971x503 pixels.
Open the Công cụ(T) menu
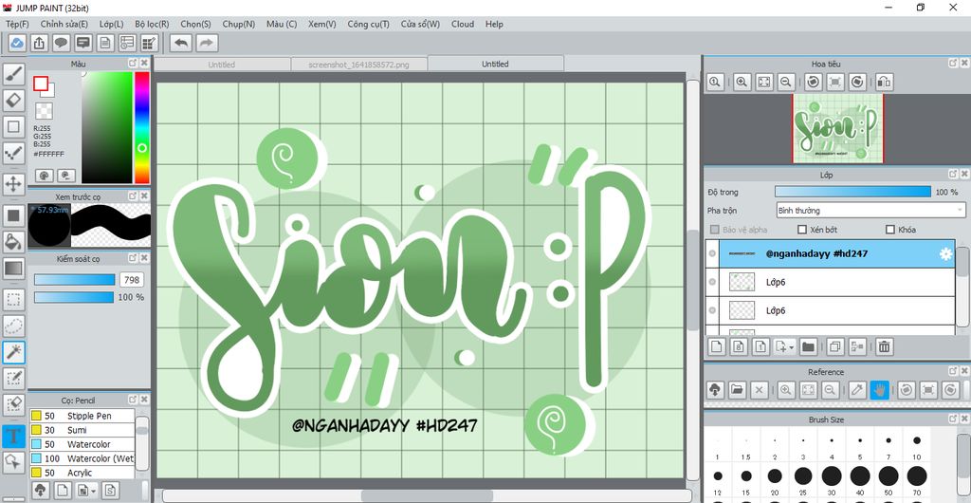pos(369,24)
